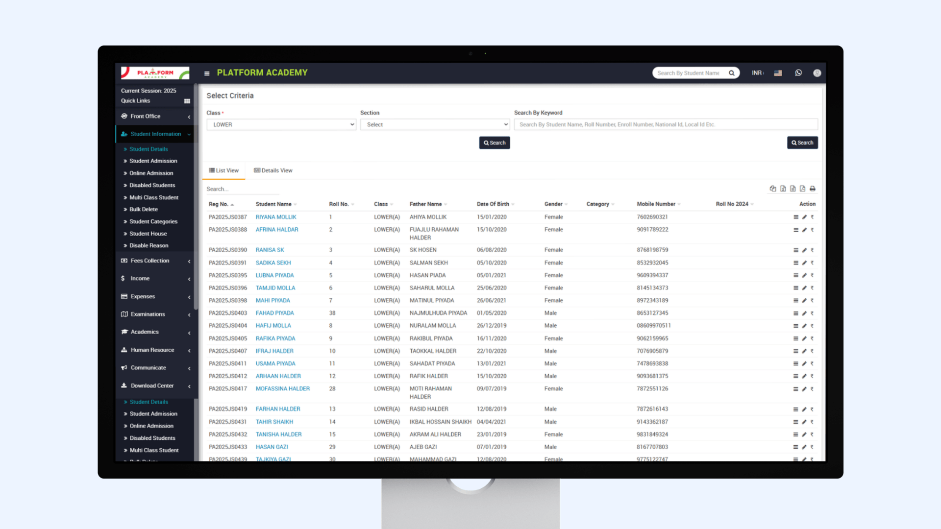
Task: Switch to the Details View tab
Action: [273, 170]
